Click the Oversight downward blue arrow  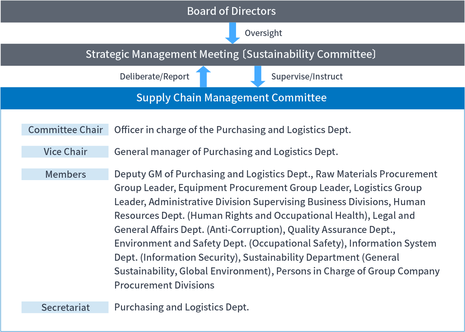pyautogui.click(x=232, y=33)
